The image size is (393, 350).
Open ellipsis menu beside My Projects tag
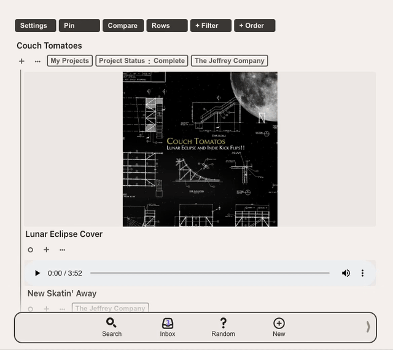click(37, 62)
